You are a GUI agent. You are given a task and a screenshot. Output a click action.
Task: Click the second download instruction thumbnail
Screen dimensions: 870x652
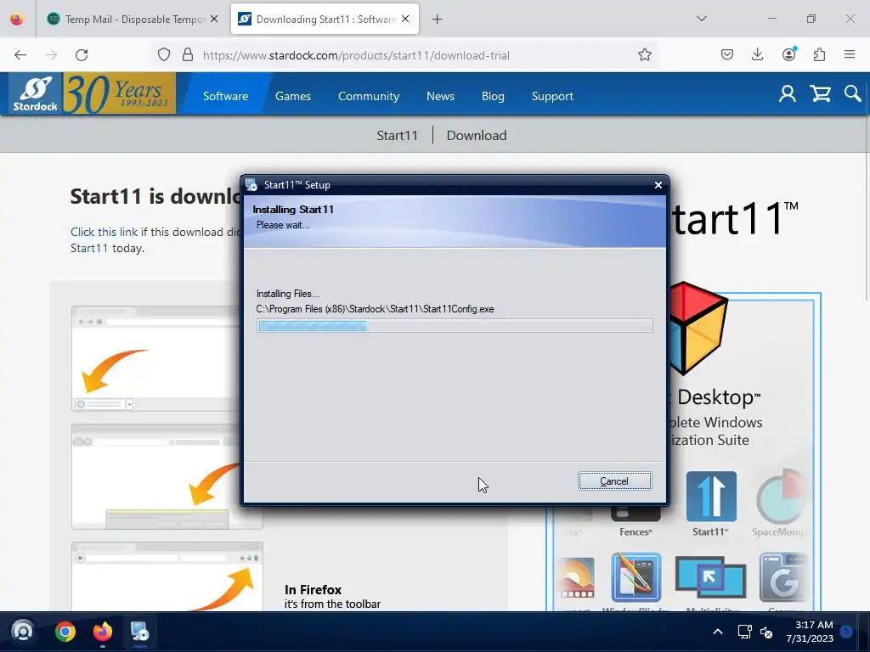coord(157,477)
